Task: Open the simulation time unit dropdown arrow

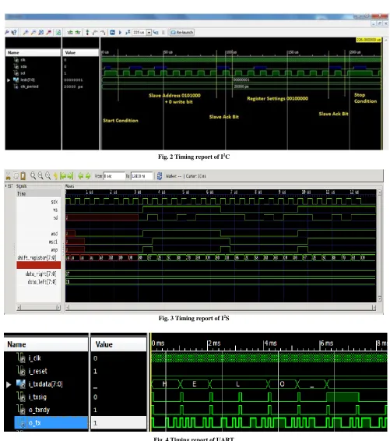Action: click(x=149, y=33)
